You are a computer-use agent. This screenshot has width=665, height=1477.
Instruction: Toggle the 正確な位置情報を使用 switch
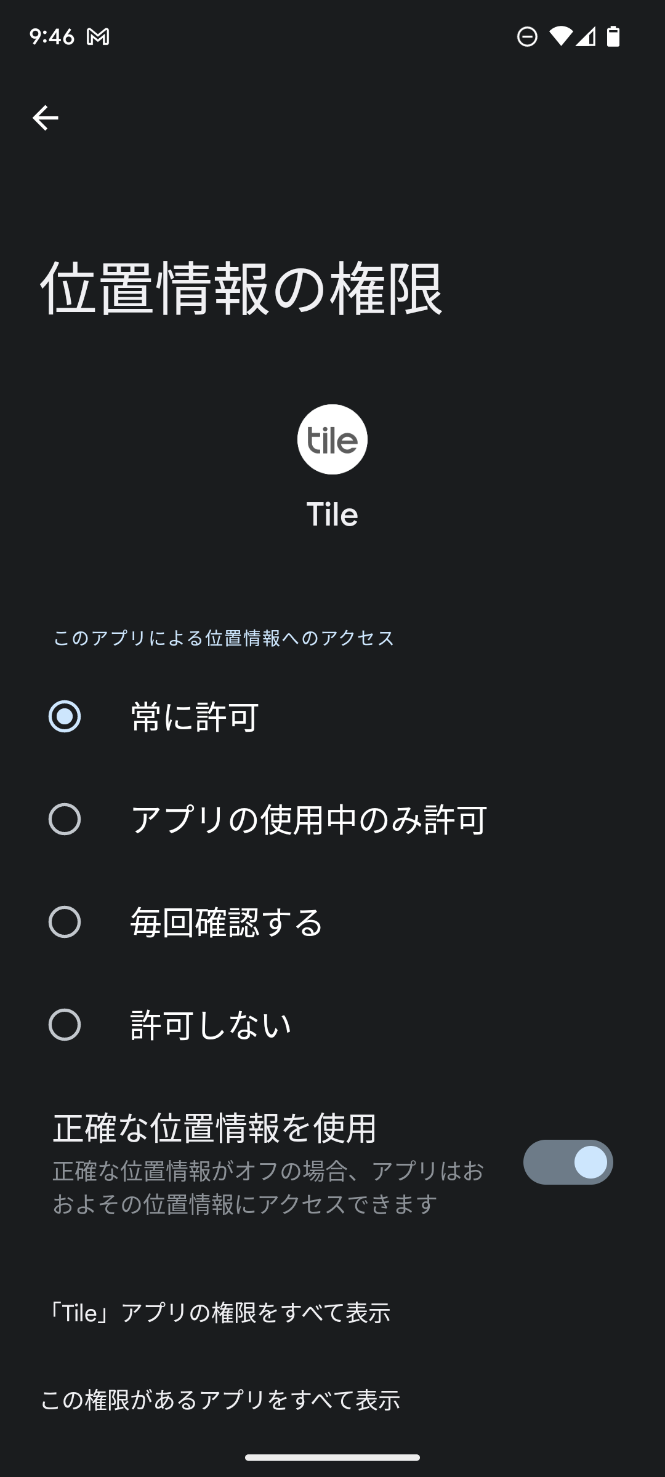(568, 1162)
